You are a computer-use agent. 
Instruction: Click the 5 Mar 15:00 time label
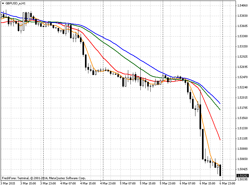click(x=148, y=184)
